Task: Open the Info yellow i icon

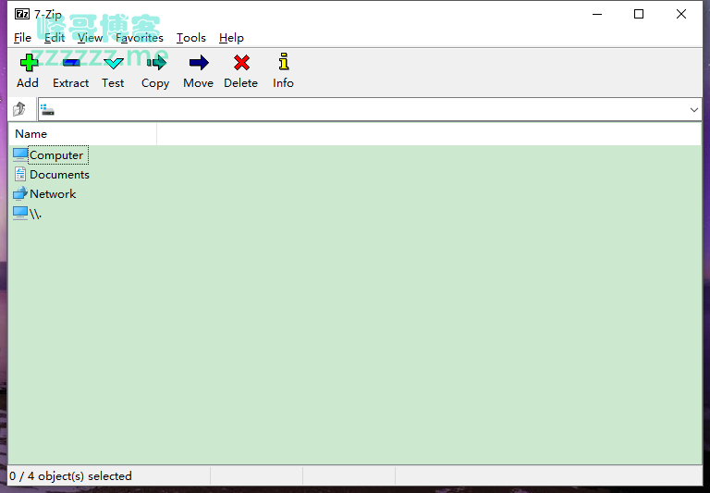Action: pyautogui.click(x=284, y=62)
